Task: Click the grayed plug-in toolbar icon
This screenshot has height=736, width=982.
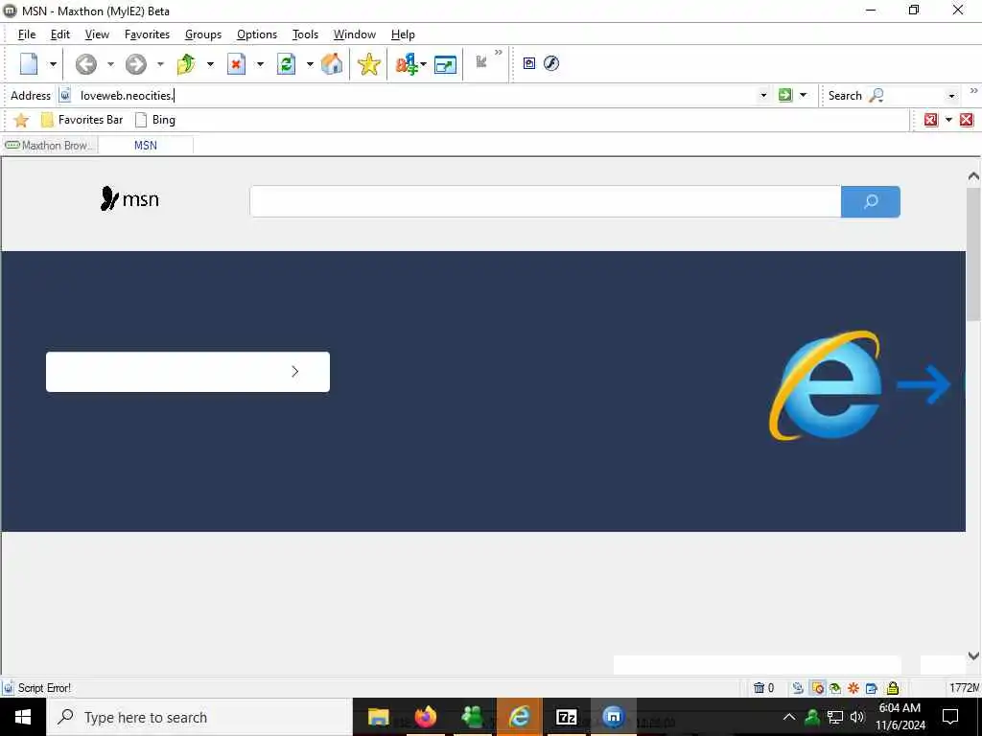Action: coord(481,61)
